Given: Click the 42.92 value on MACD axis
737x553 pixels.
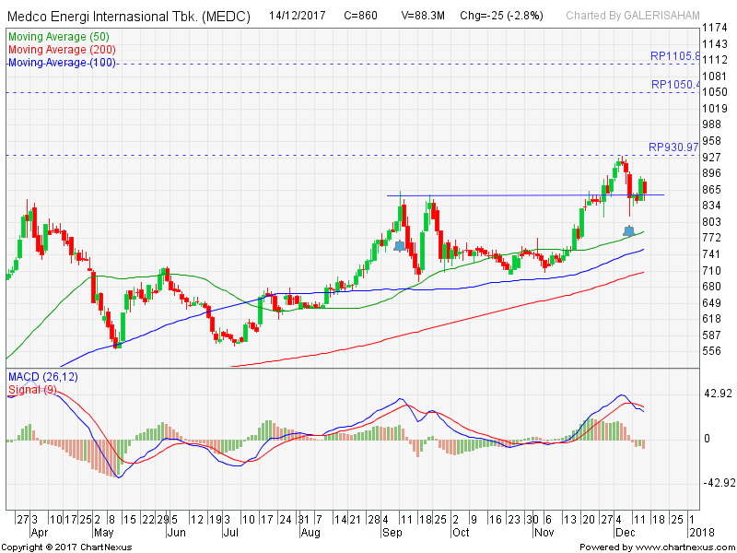Looking at the screenshot, I should pos(718,394).
